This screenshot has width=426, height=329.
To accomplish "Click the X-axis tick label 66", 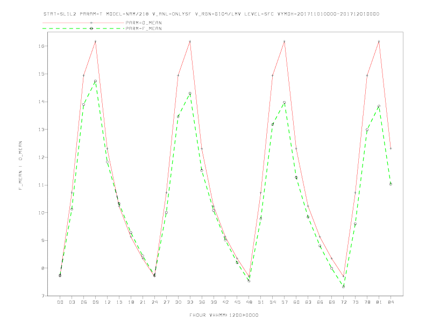I will (x=320, y=302).
